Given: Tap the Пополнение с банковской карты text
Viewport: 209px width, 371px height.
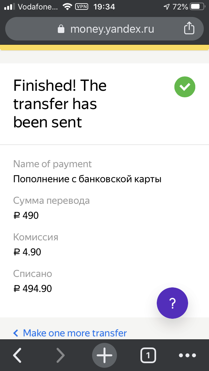Looking at the screenshot, I should point(87,179).
